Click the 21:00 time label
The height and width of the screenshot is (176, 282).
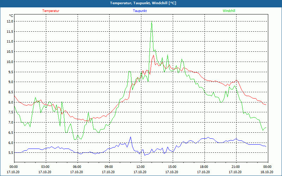pos(236,167)
